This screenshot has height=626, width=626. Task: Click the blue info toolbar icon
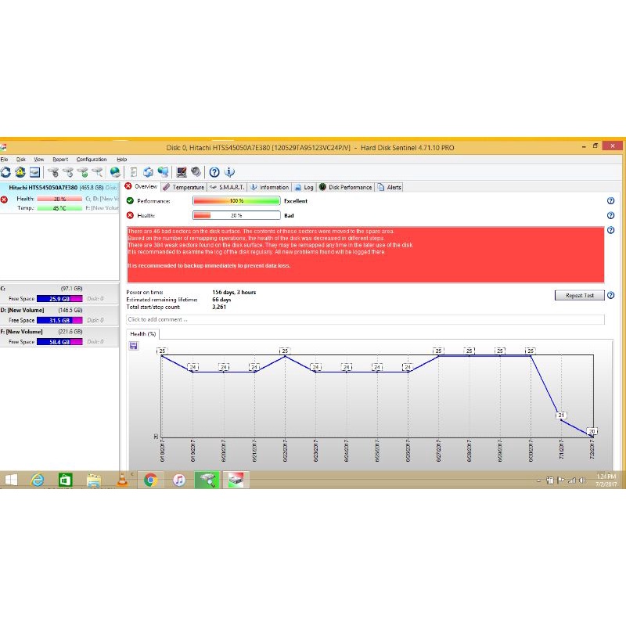229,172
